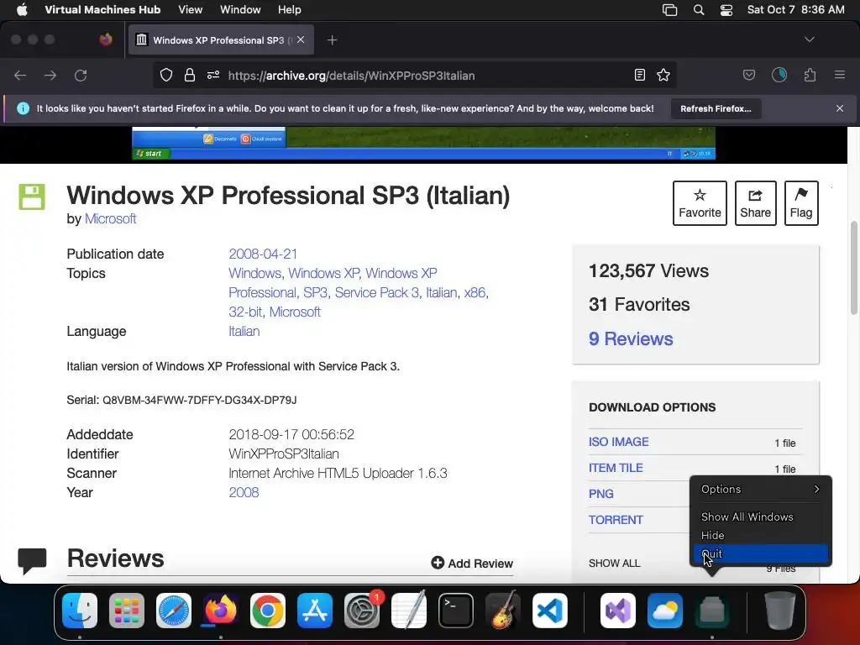Open the 32-bit topic link

point(245,312)
